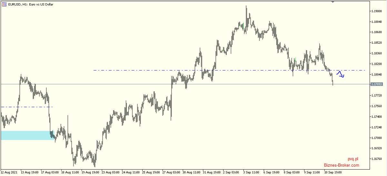Click the '31 Aug 19:00' timestamp on time scale

click(212, 172)
